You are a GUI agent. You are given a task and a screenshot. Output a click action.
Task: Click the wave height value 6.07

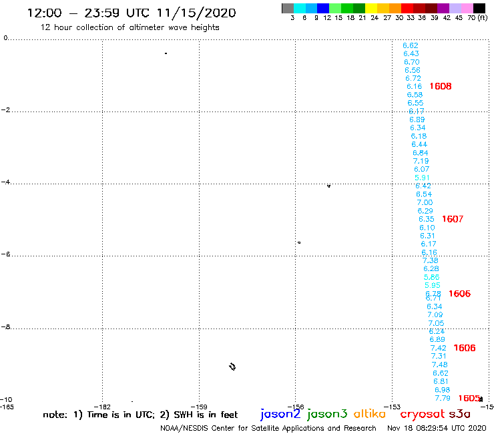[x=421, y=169]
